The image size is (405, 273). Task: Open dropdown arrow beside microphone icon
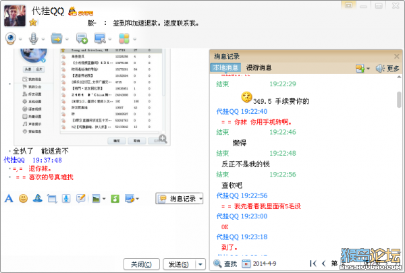coord(43,40)
